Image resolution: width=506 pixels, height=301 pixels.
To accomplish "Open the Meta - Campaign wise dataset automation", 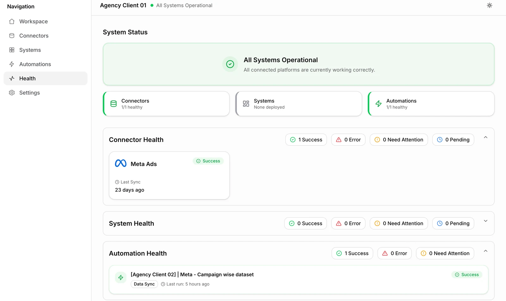I will pyautogui.click(x=299, y=280).
